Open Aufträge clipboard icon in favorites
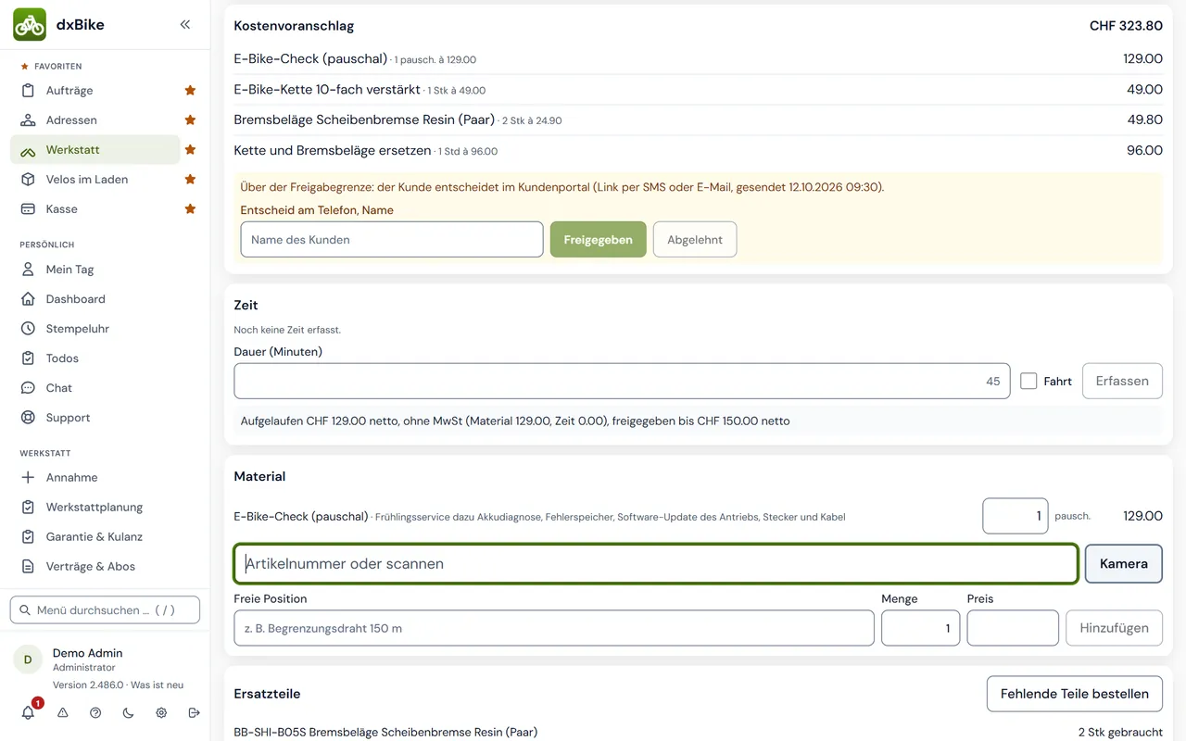 point(28,91)
